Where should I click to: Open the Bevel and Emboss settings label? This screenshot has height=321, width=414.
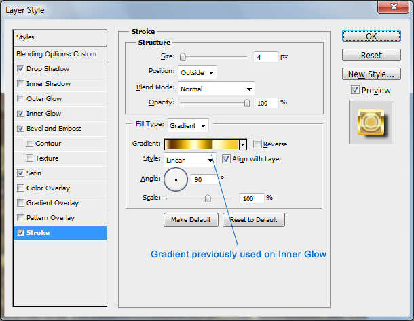[54, 129]
